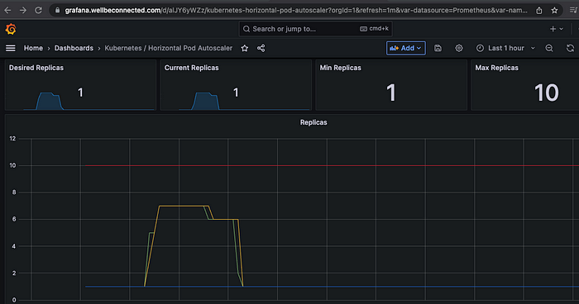Open the Current Replicas panel title
Screen dimensions: 579x304
point(191,68)
